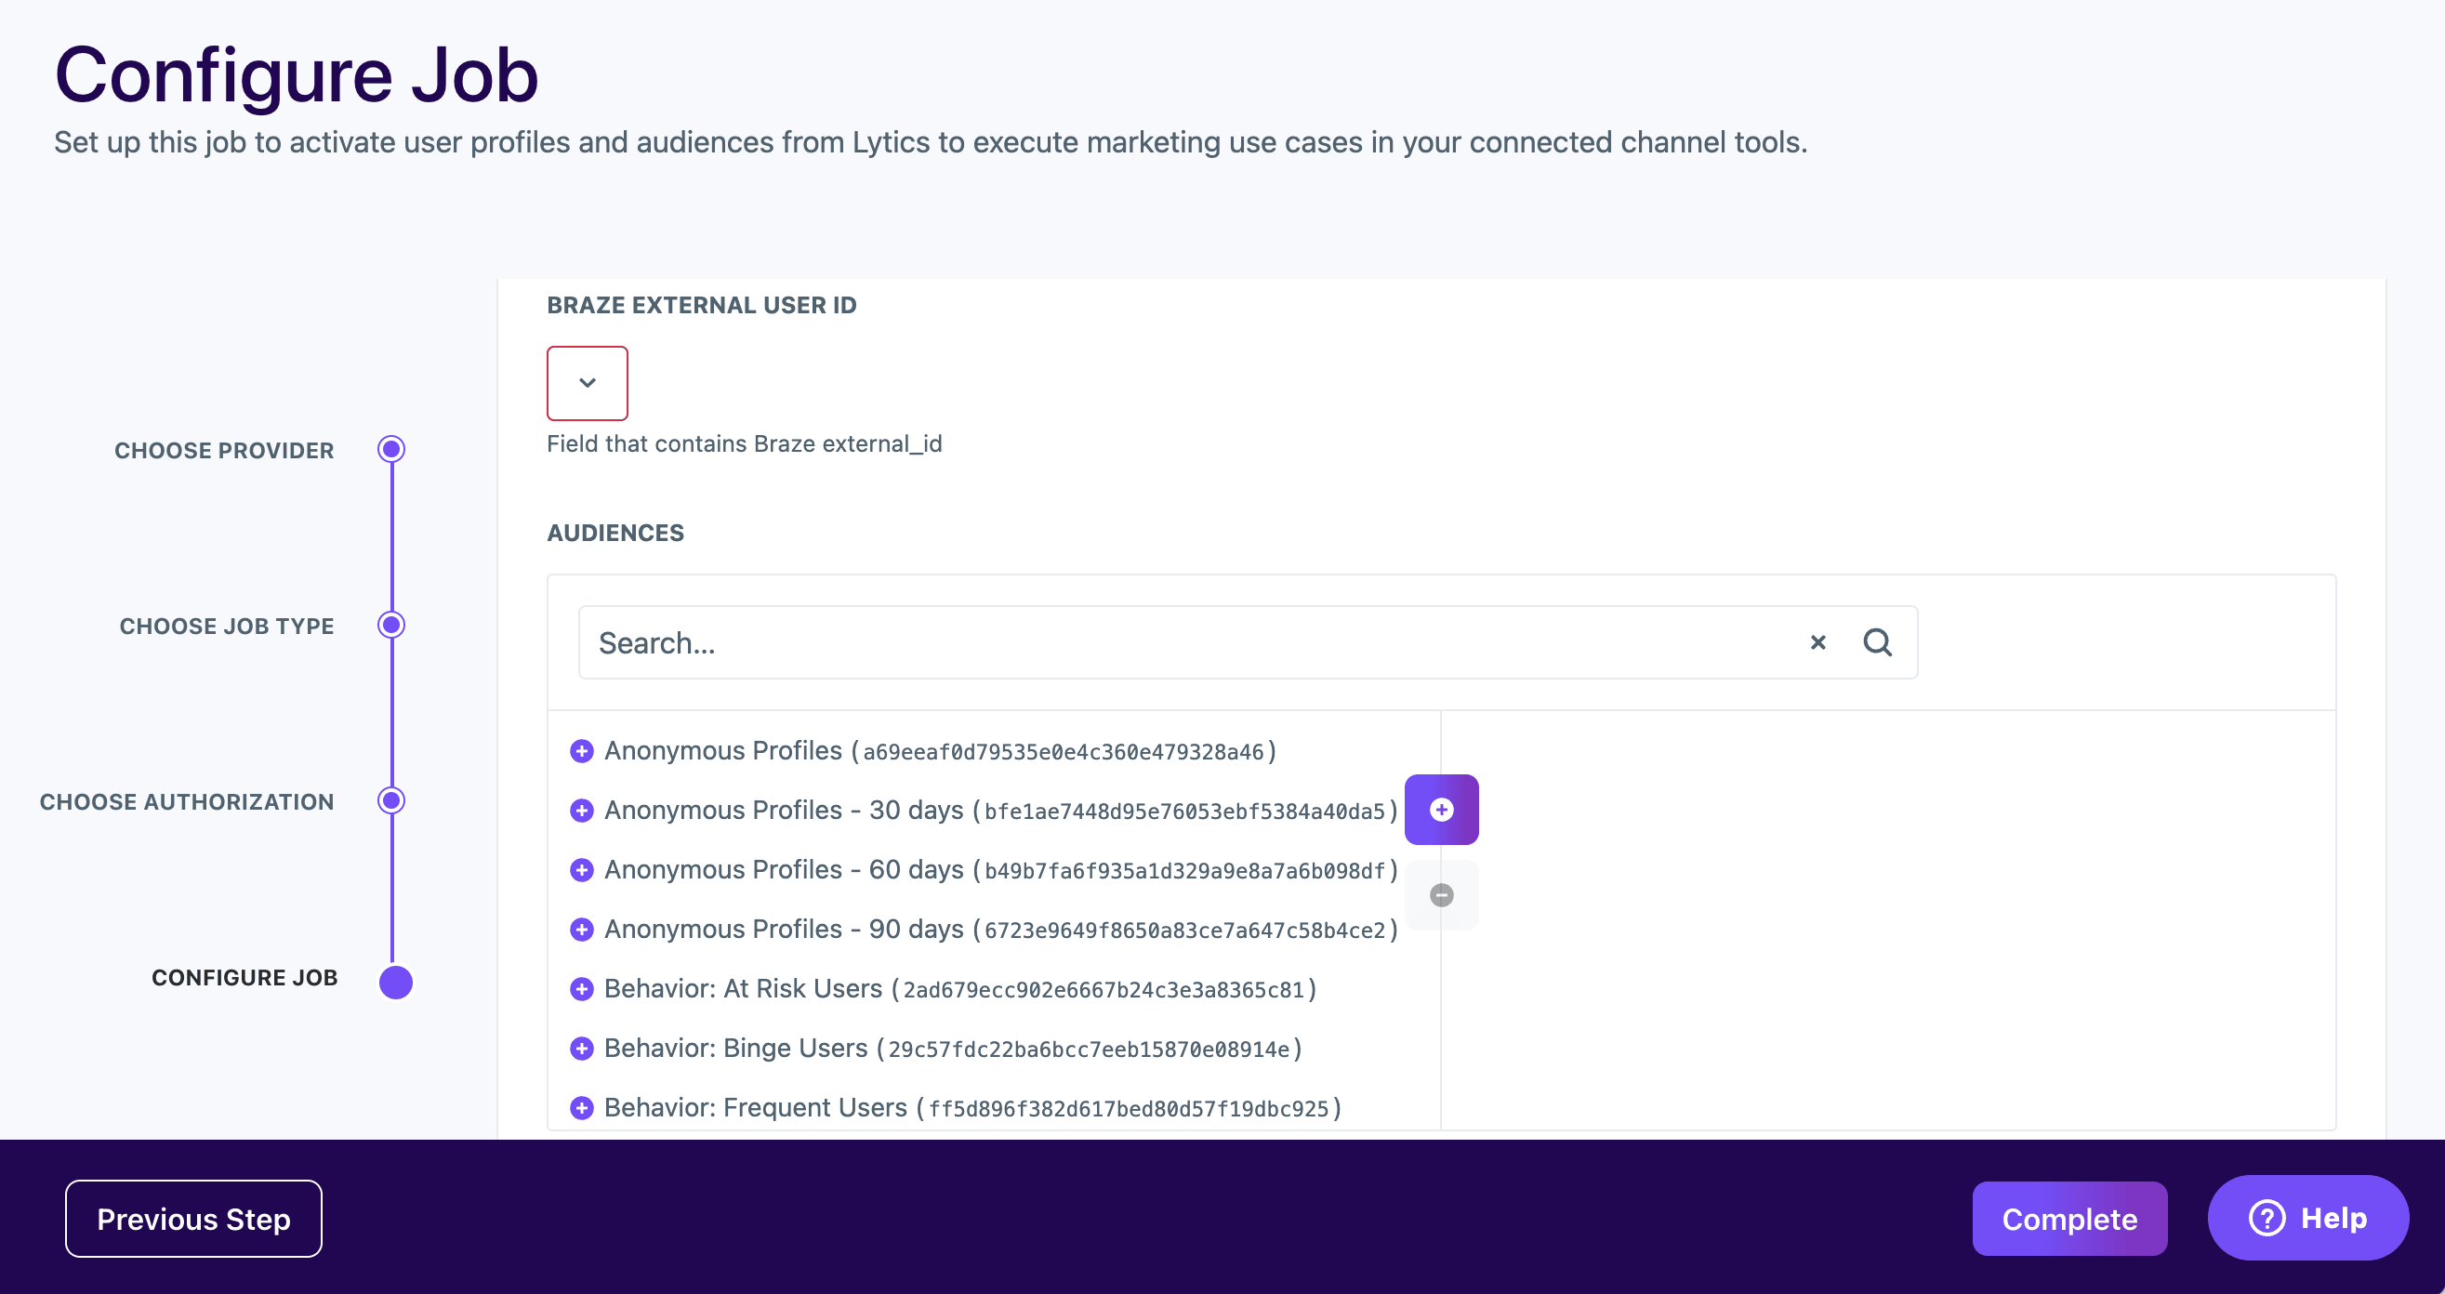Click the Complete button
The width and height of the screenshot is (2445, 1294).
2068,1219
